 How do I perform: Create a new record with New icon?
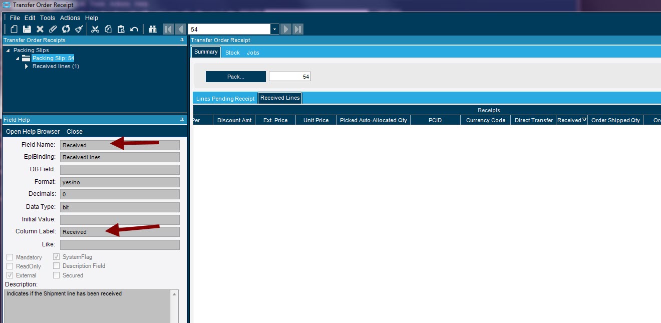tap(14, 30)
